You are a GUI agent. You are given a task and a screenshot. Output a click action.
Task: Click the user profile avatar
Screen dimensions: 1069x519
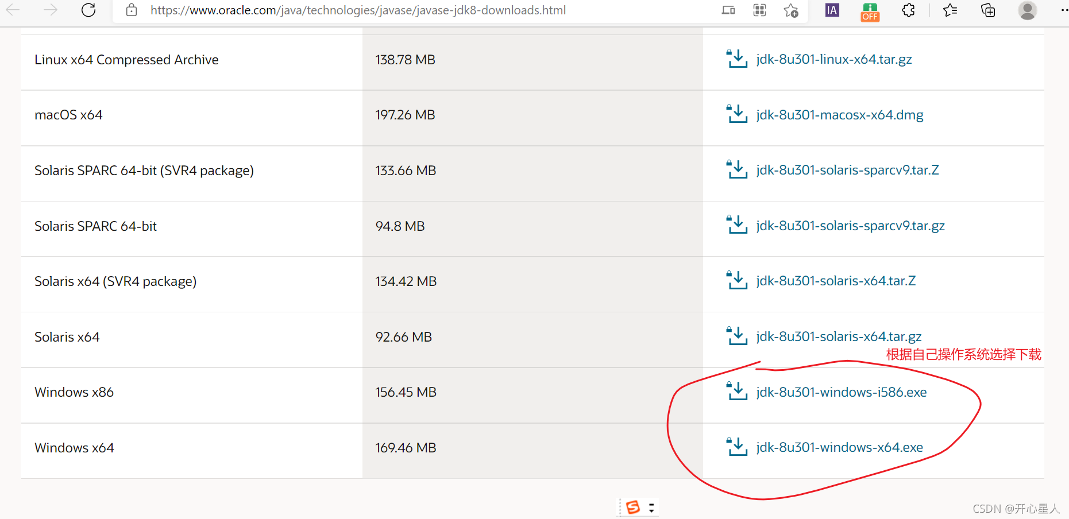[1027, 10]
